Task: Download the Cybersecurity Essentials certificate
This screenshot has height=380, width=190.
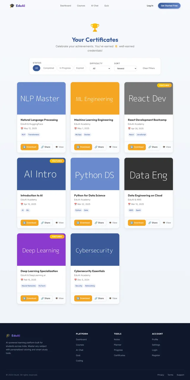Action: point(83,298)
